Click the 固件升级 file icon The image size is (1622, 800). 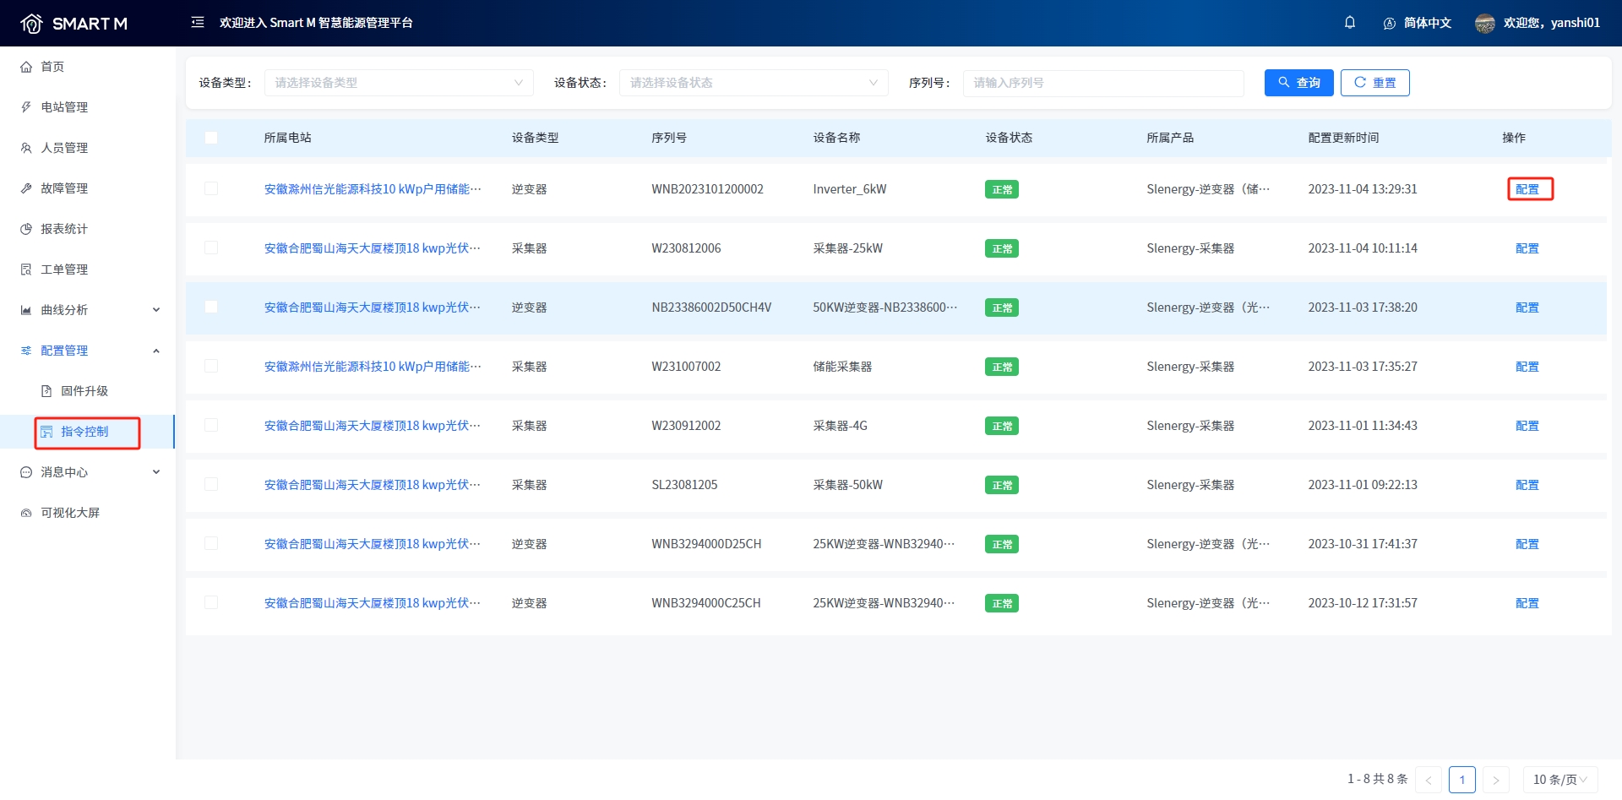47,391
